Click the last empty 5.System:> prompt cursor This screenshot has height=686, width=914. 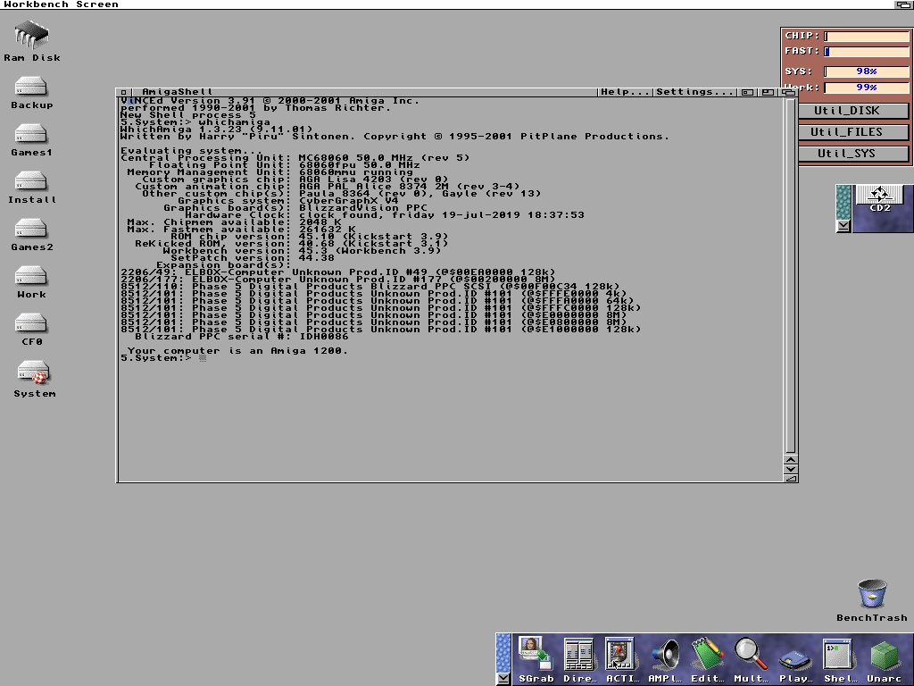click(203, 357)
